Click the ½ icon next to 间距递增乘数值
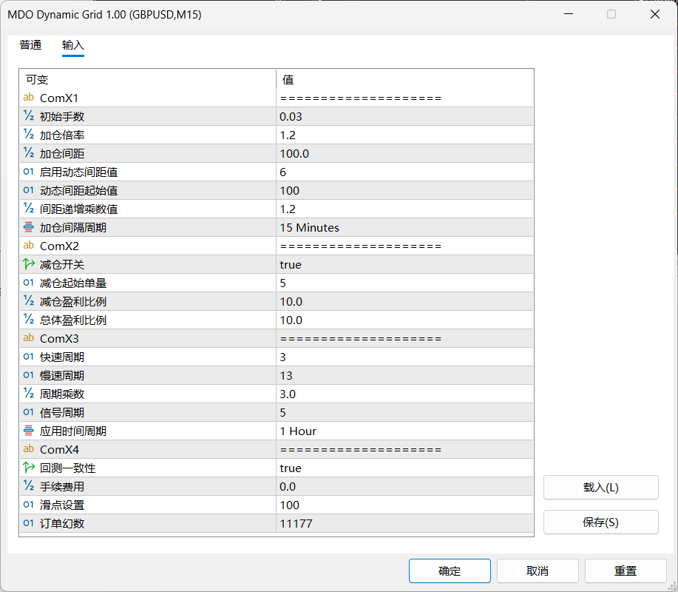This screenshot has height=592, width=678. pyautogui.click(x=29, y=209)
